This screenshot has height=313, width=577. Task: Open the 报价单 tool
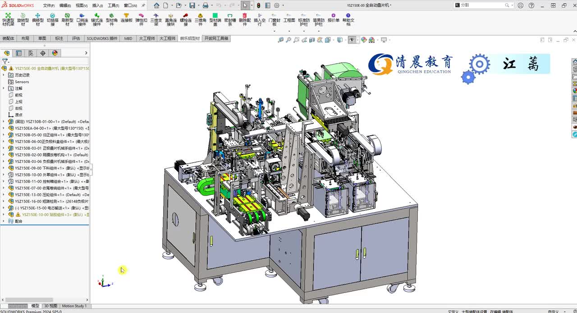pyautogui.click(x=334, y=18)
